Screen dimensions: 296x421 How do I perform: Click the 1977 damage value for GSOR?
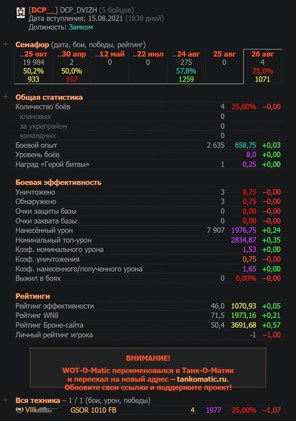[x=213, y=410]
